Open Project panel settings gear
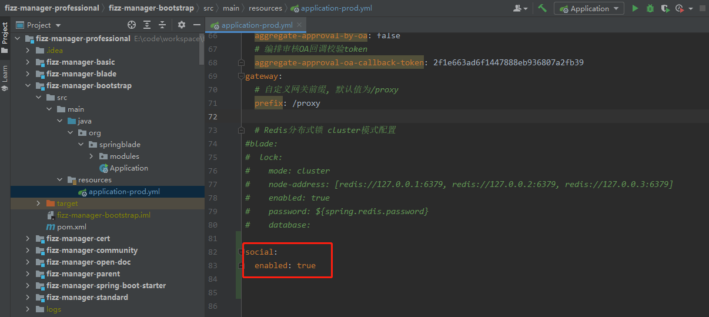Image resolution: width=709 pixels, height=317 pixels. [x=182, y=25]
